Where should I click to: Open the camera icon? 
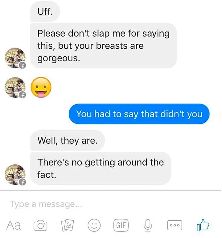(40, 225)
